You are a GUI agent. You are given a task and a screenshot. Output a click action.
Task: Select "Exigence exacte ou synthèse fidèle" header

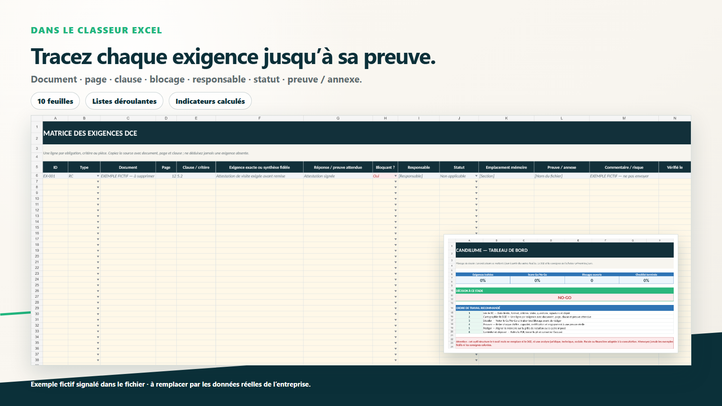point(259,167)
